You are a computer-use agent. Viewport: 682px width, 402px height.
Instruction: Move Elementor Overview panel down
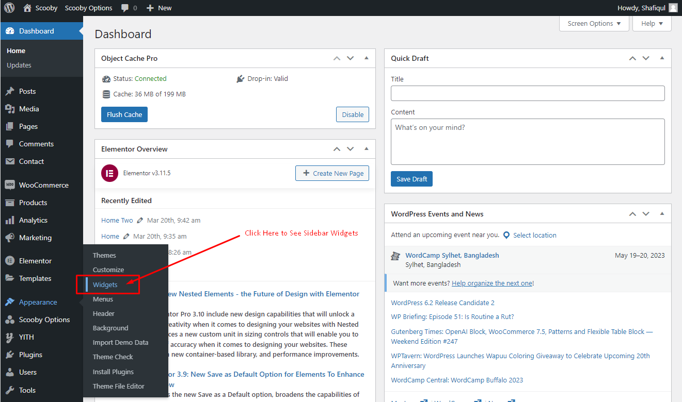(351, 149)
